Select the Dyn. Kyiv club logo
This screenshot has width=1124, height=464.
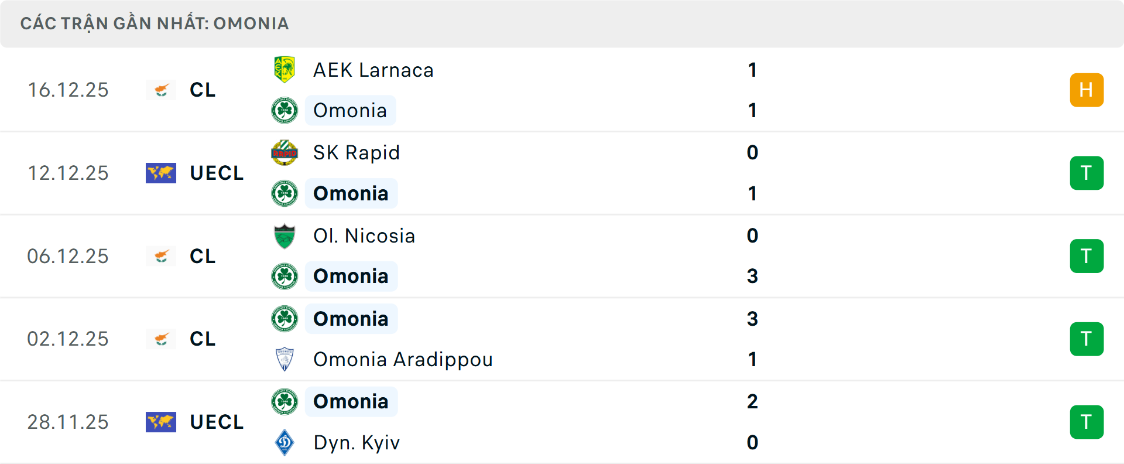(285, 442)
